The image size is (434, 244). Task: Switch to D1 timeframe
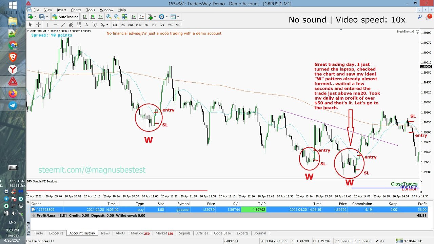pos(162,25)
